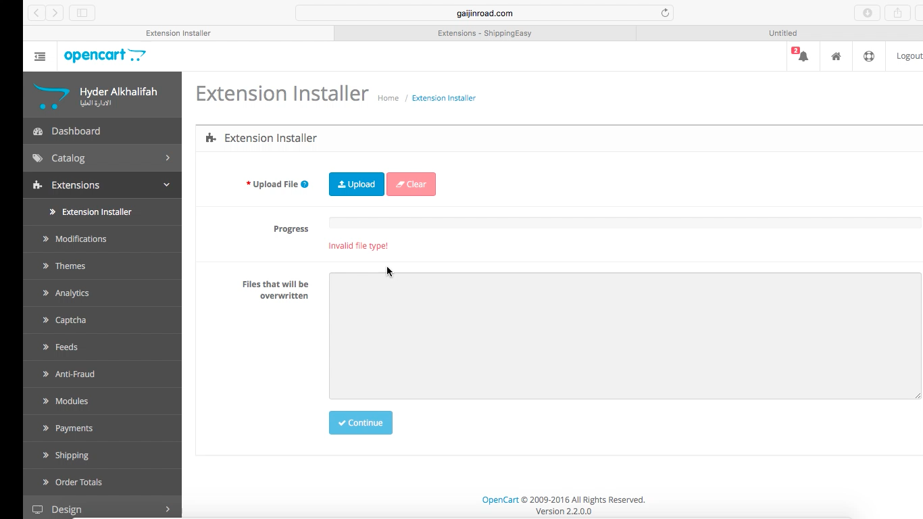Open Payments in the sidebar
This screenshot has width=923, height=519.
pyautogui.click(x=102, y=428)
